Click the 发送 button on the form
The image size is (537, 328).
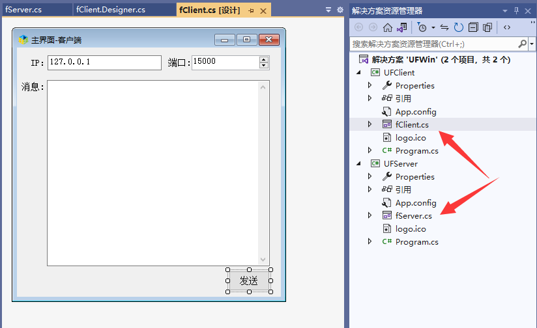pyautogui.click(x=249, y=281)
